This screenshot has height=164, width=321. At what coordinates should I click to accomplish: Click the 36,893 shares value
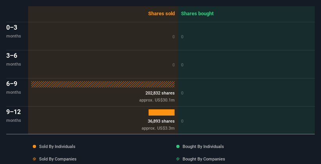click(161, 121)
